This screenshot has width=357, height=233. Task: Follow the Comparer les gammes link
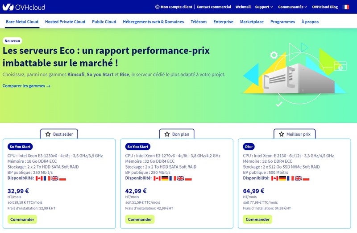click(x=26, y=86)
